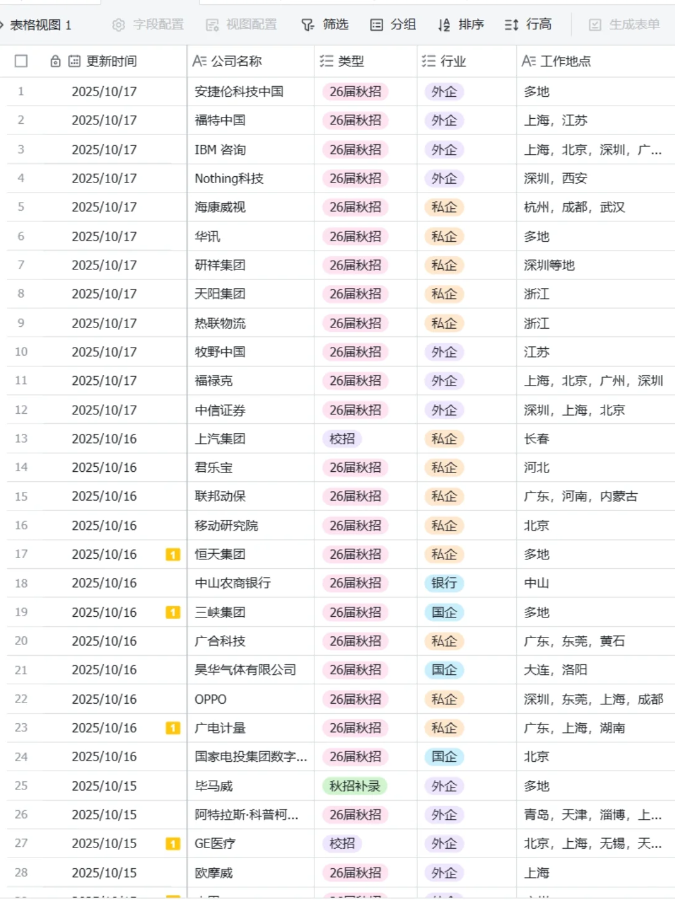The image size is (675, 900).
Task: Select location cell 深圳，西安
Action: point(596,178)
